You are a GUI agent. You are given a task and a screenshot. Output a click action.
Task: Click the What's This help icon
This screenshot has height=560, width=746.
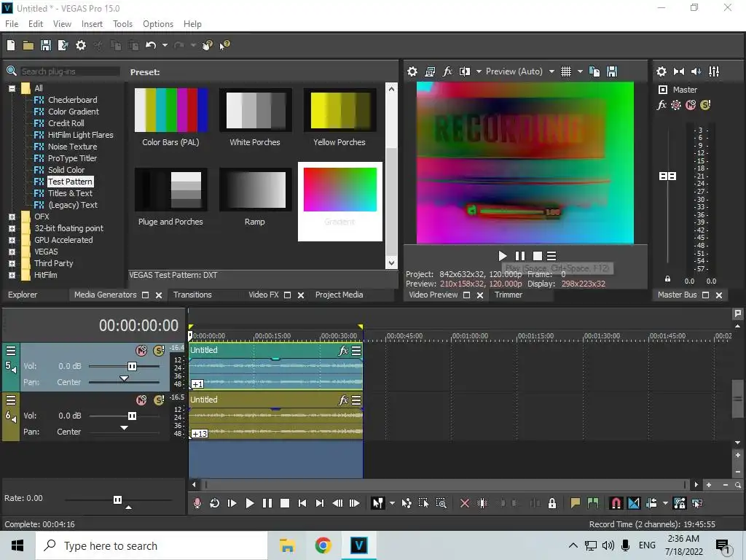pyautogui.click(x=224, y=45)
